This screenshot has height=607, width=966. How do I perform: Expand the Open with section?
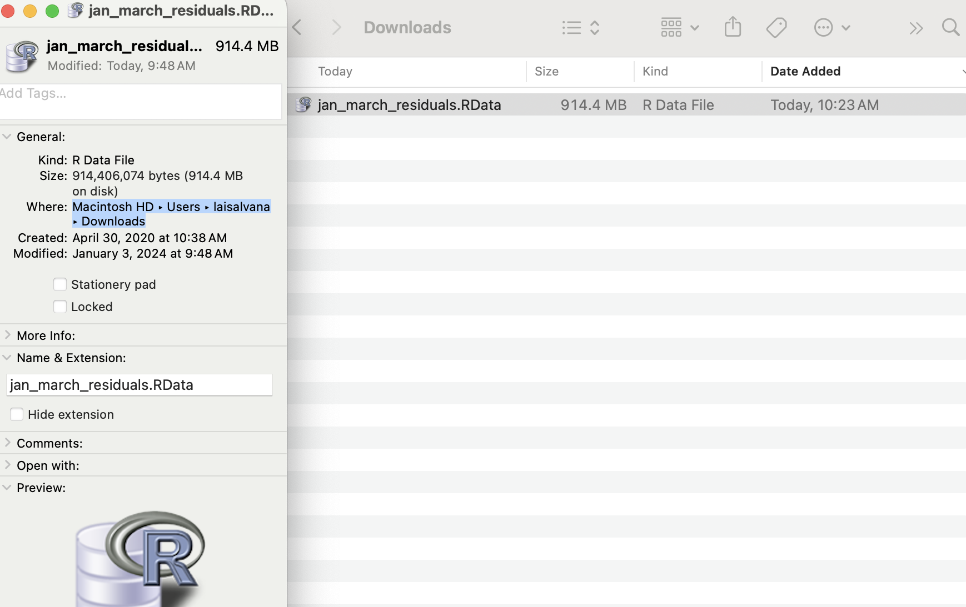(x=7, y=465)
